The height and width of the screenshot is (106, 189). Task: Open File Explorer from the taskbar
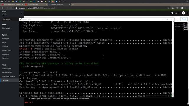tap(13, 1)
